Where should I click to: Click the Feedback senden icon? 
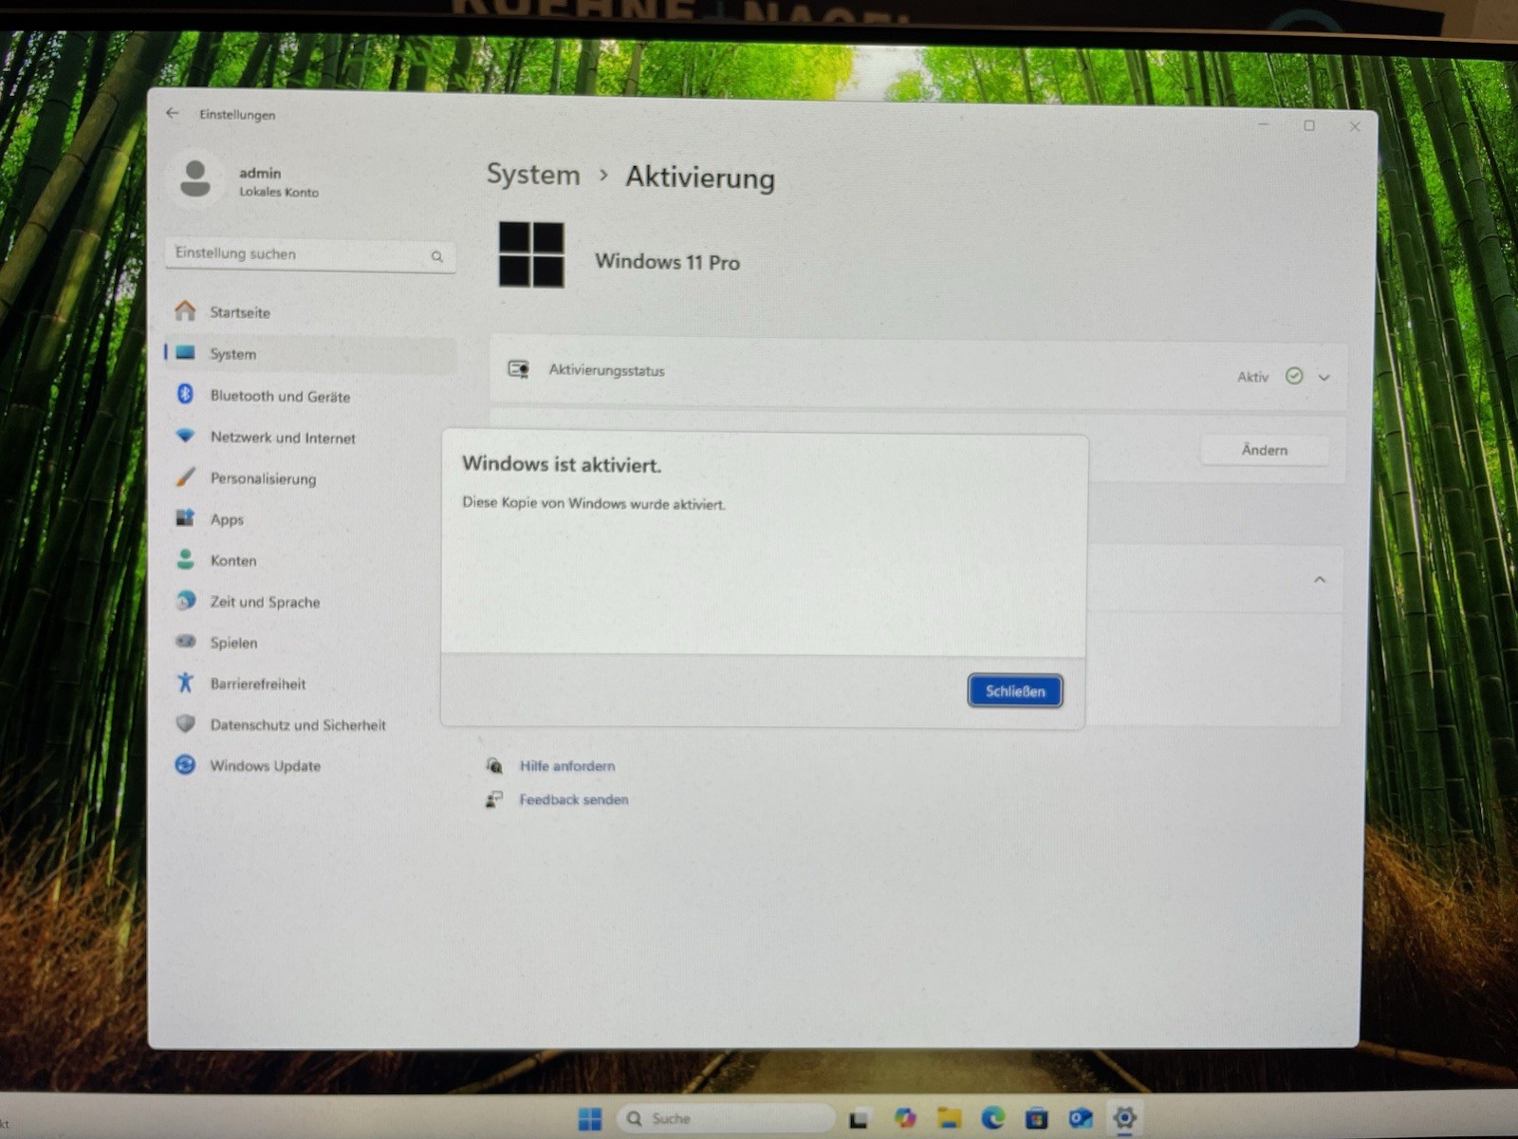pos(494,799)
